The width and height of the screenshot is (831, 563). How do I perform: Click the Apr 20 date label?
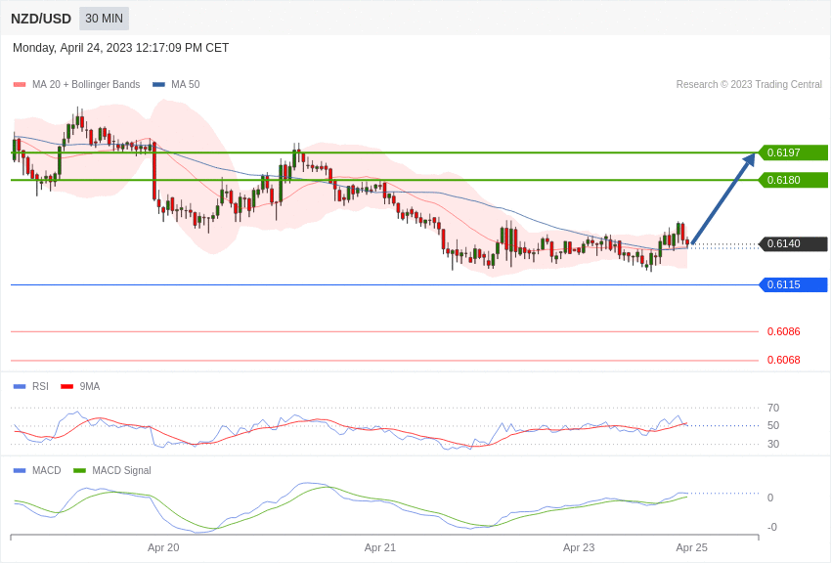tap(163, 547)
